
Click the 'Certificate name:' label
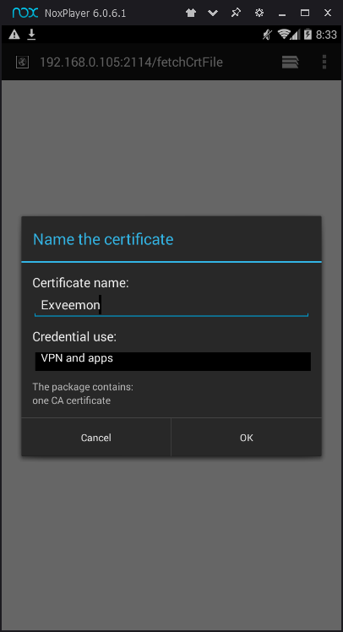tap(80, 283)
